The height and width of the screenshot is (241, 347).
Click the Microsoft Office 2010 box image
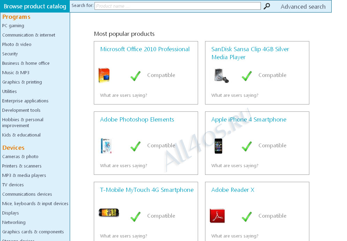[104, 75]
